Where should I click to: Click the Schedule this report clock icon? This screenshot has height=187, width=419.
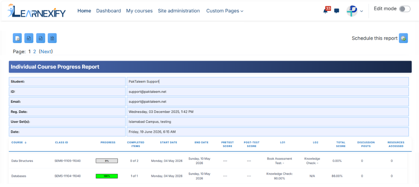(x=403, y=38)
